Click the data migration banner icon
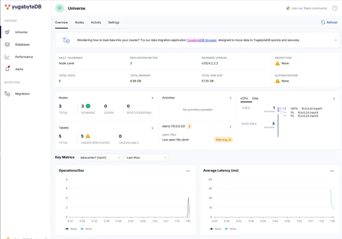The height and width of the screenshot is (239, 342). click(66, 40)
